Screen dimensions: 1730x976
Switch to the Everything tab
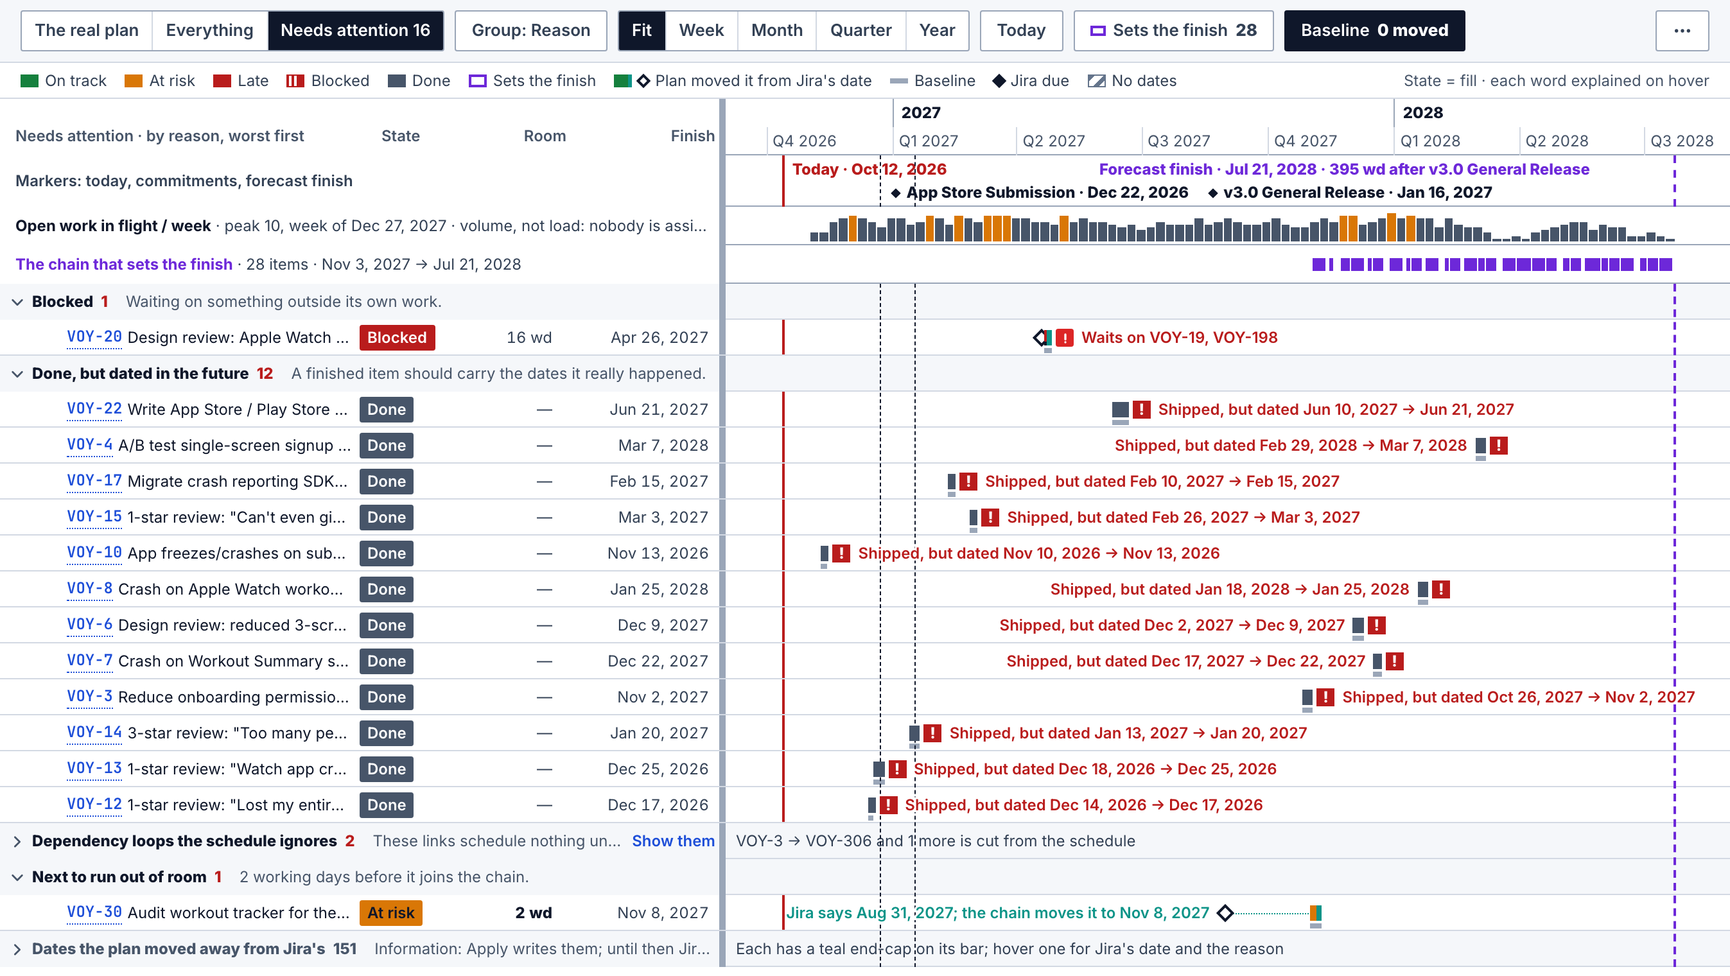pyautogui.click(x=209, y=30)
